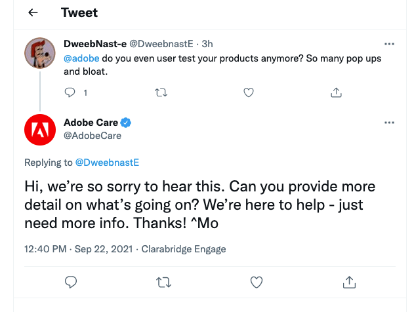The image size is (414, 312).
Task: Retweet Adobe Care's response
Action: pos(165,282)
